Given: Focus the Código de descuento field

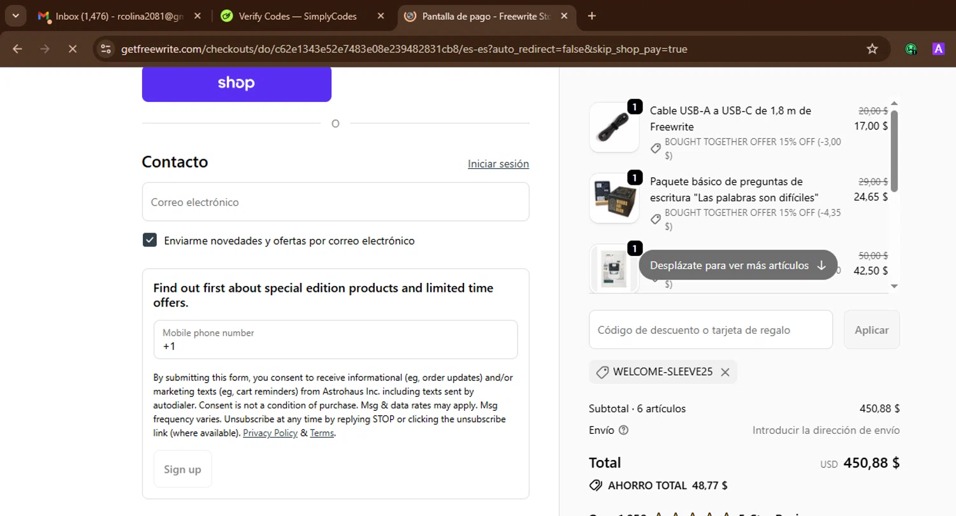Looking at the screenshot, I should pos(711,329).
